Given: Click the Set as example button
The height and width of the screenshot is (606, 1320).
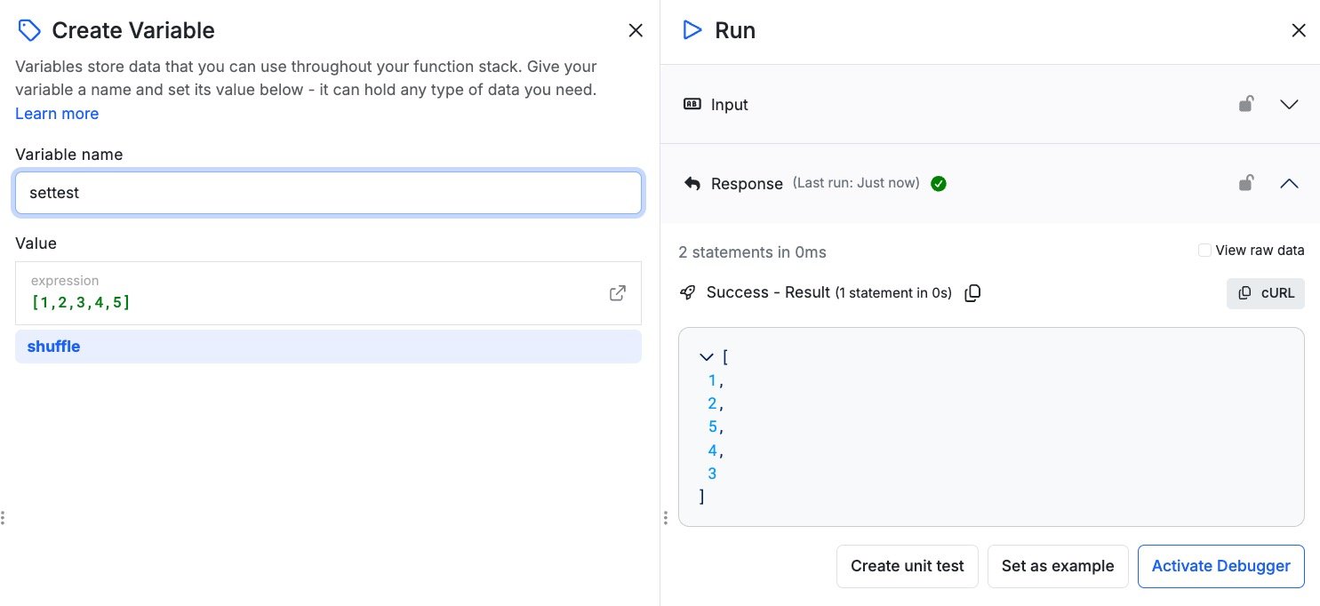Looking at the screenshot, I should click(1058, 566).
